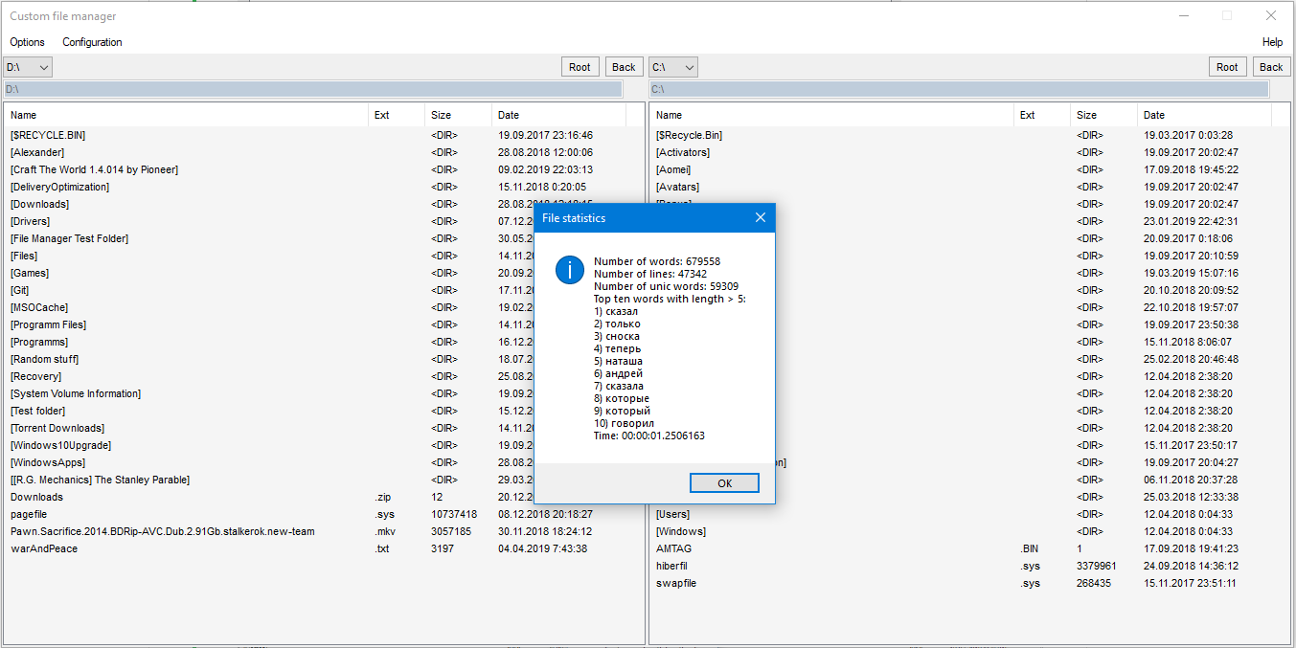Select swapfile .sys file
Screen dimensions: 1296x648
[x=676, y=584]
